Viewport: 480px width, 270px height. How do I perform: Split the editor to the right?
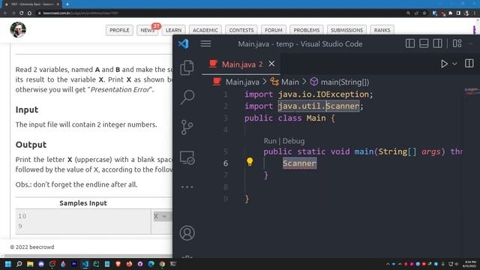coord(469,63)
